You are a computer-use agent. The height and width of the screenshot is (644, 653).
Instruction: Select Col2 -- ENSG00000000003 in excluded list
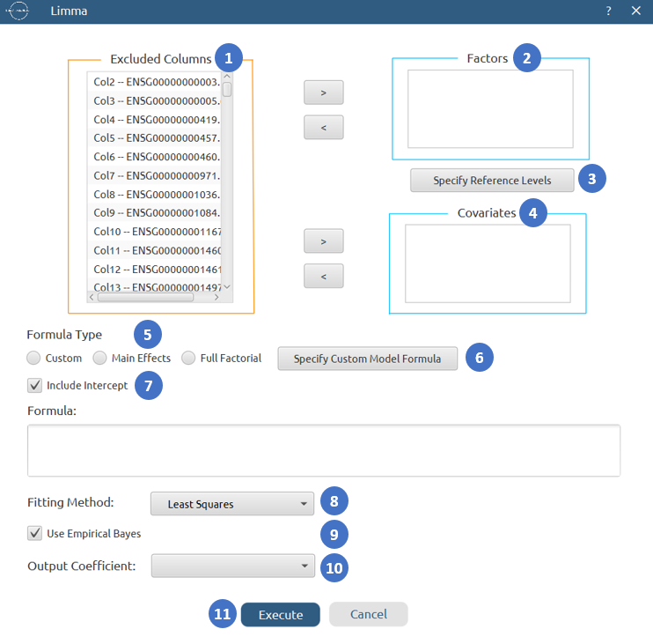pyautogui.click(x=155, y=82)
